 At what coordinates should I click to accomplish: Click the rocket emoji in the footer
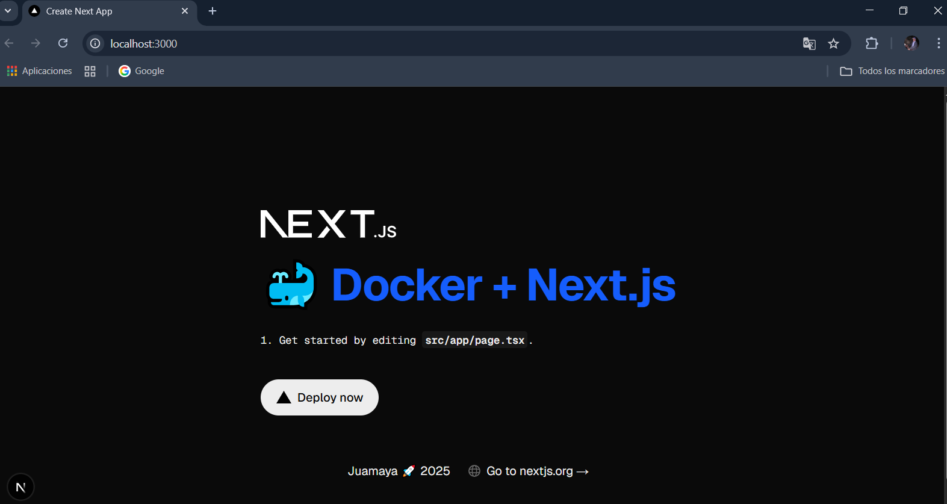[x=409, y=471]
